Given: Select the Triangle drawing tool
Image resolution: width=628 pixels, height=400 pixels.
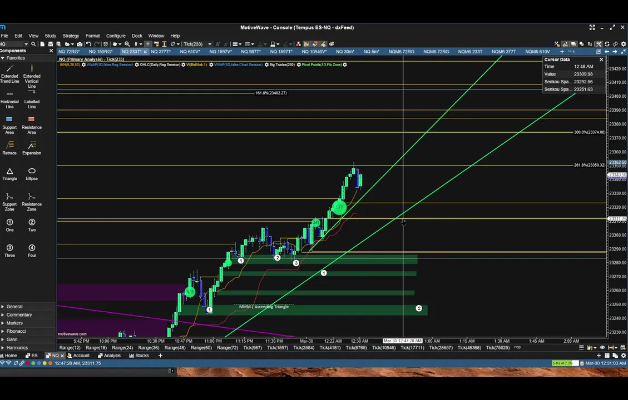Looking at the screenshot, I should tap(9, 174).
